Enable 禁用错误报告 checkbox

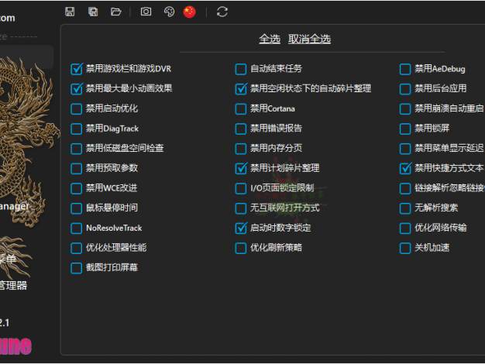click(x=241, y=129)
